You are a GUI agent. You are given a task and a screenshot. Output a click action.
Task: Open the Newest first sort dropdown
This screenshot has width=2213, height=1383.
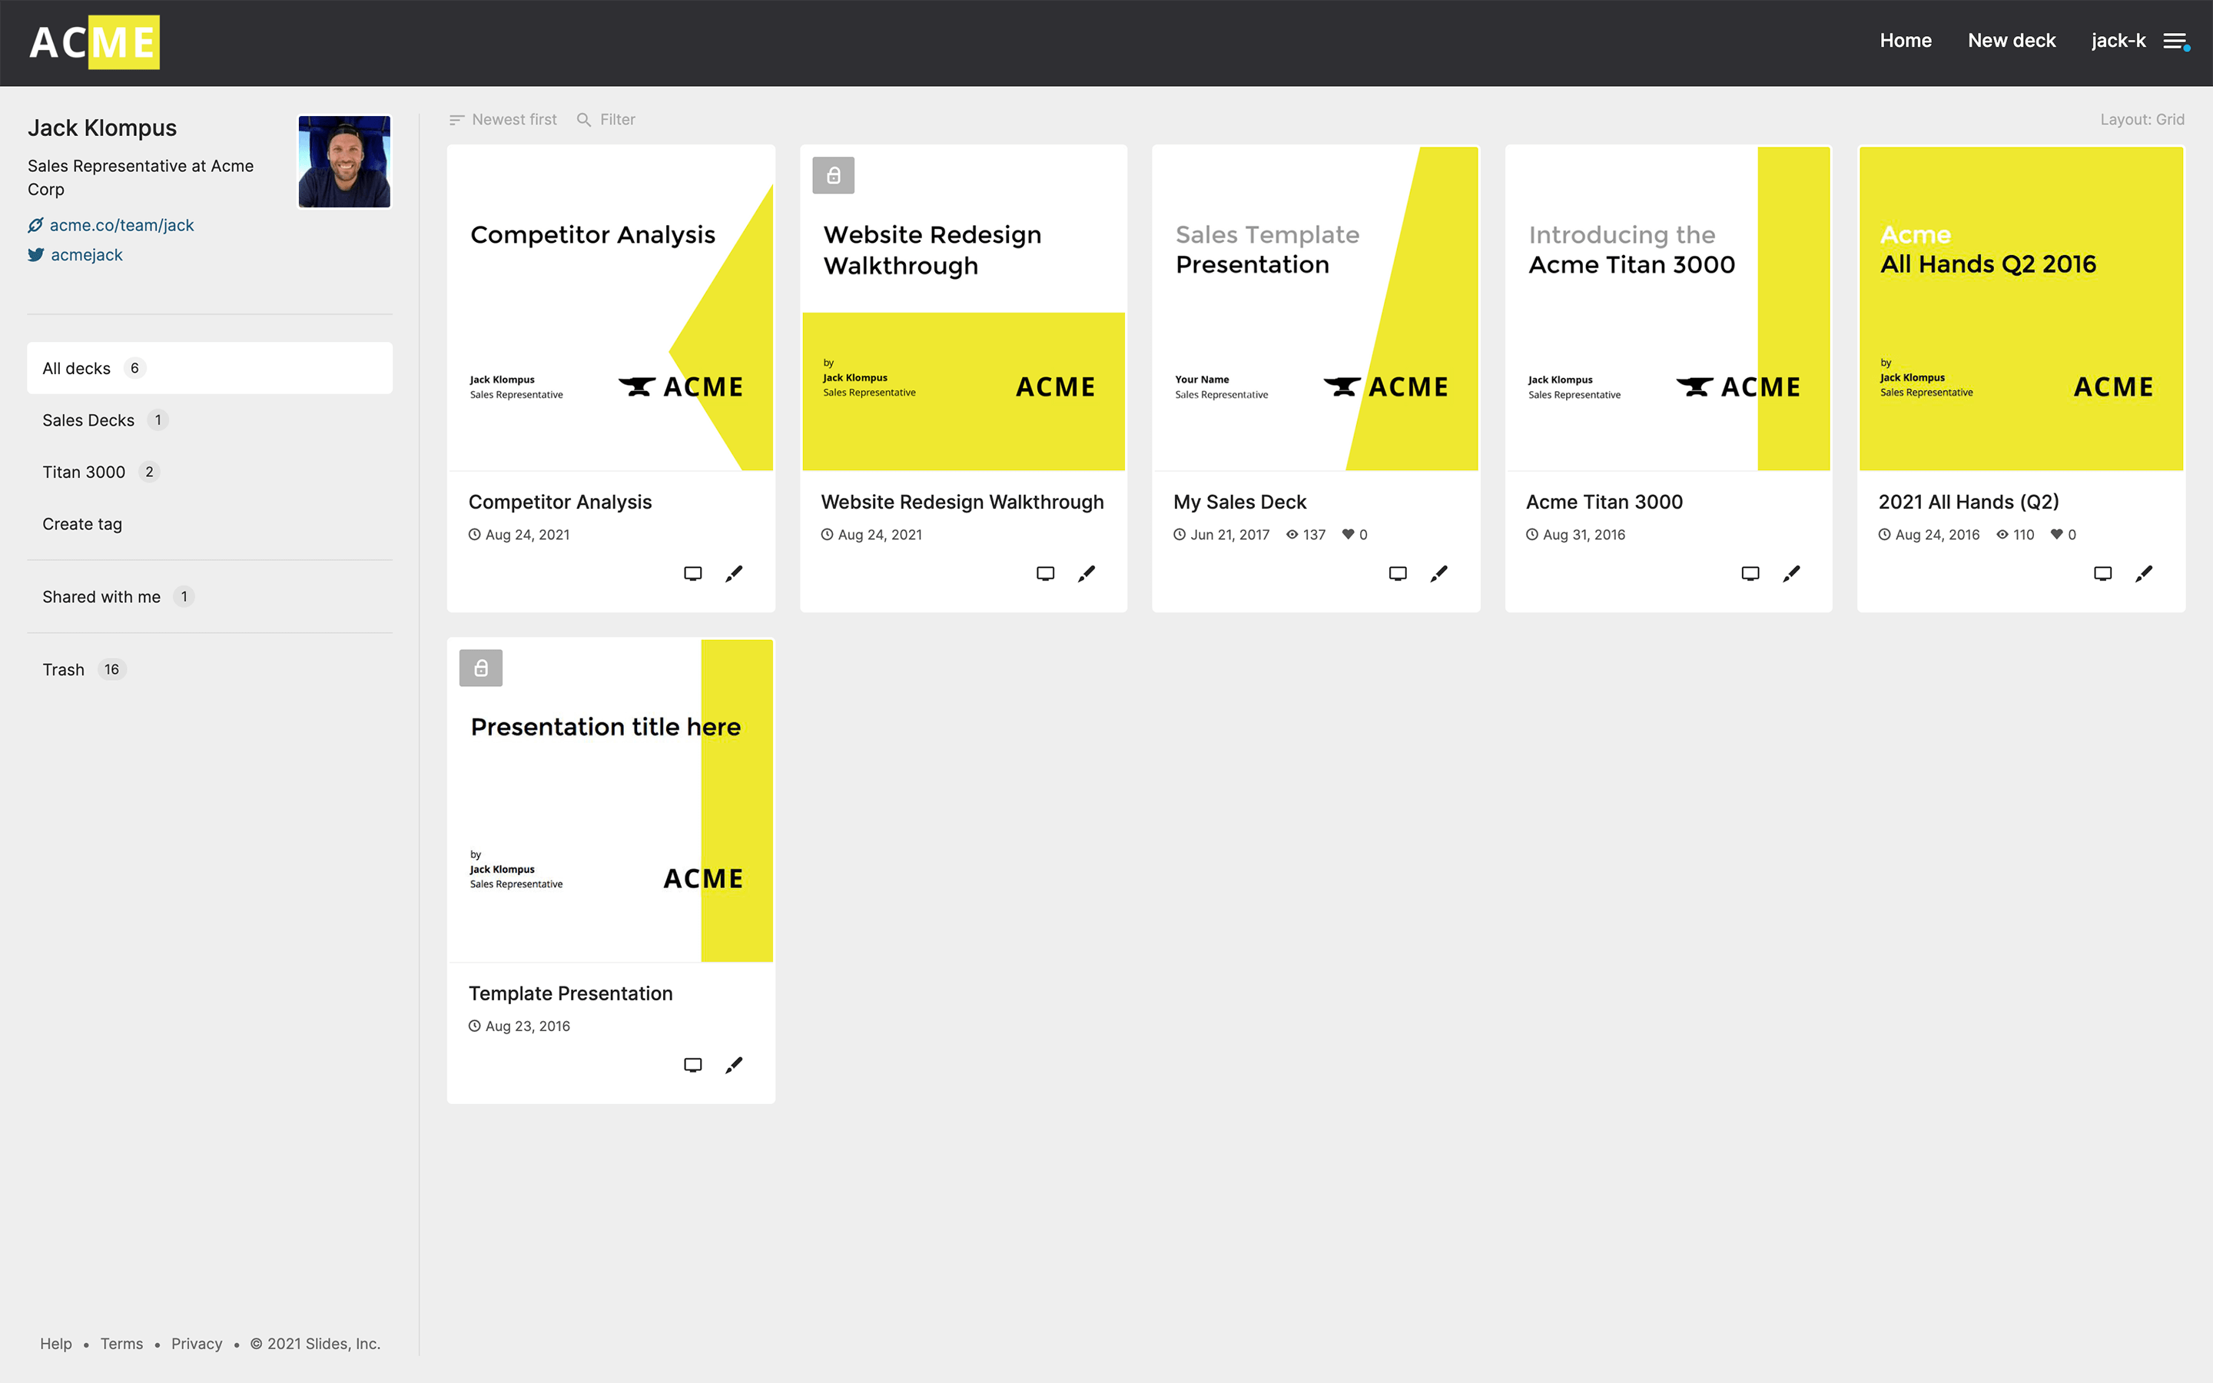pos(503,120)
